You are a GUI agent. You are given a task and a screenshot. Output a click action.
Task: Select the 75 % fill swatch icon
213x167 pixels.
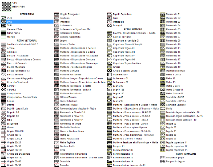tap(4, 25)
